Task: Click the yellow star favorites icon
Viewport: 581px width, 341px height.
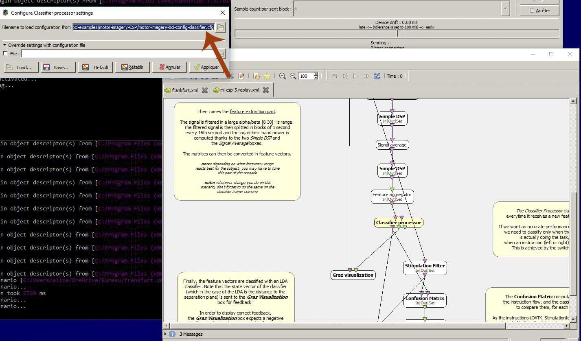Action: click(267, 76)
